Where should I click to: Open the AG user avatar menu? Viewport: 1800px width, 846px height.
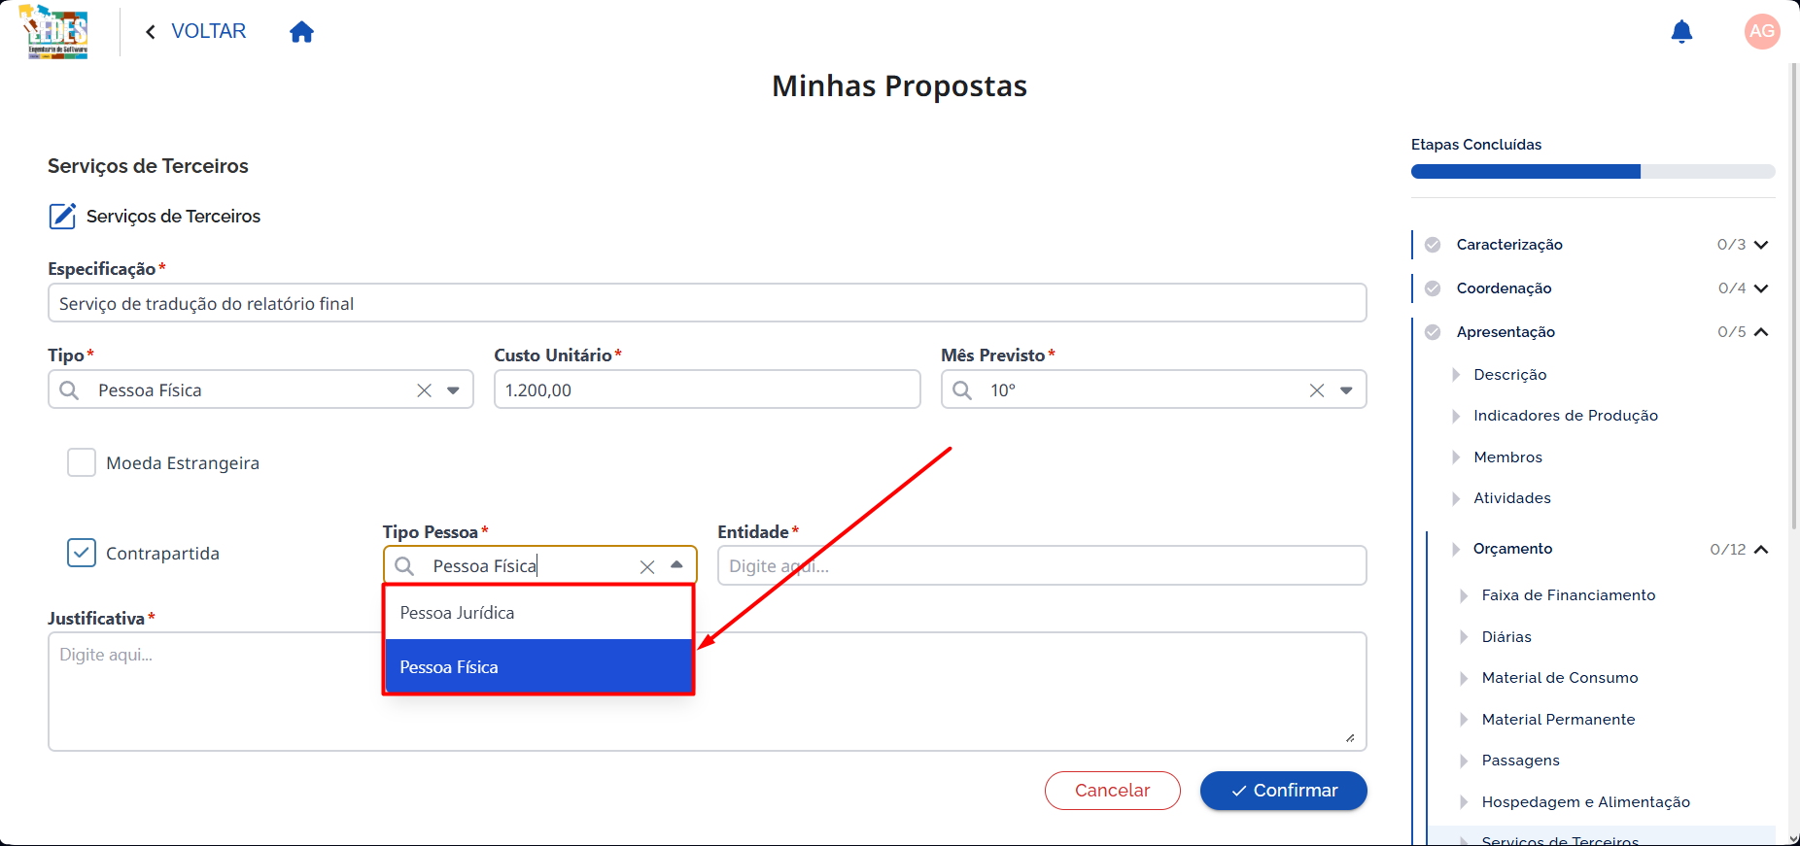click(x=1762, y=31)
